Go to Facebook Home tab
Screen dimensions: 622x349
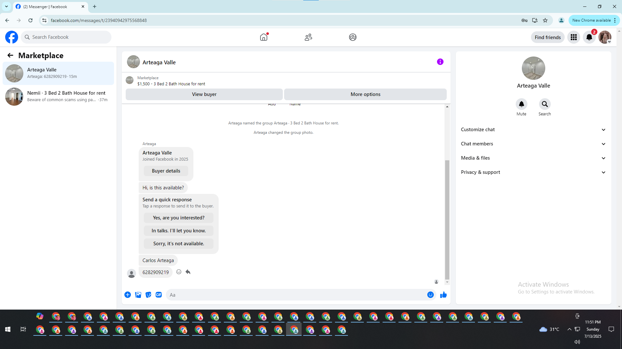click(264, 37)
